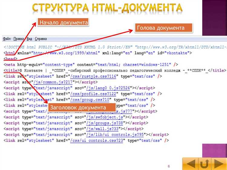Click the closing title tag

pos(217,70)
